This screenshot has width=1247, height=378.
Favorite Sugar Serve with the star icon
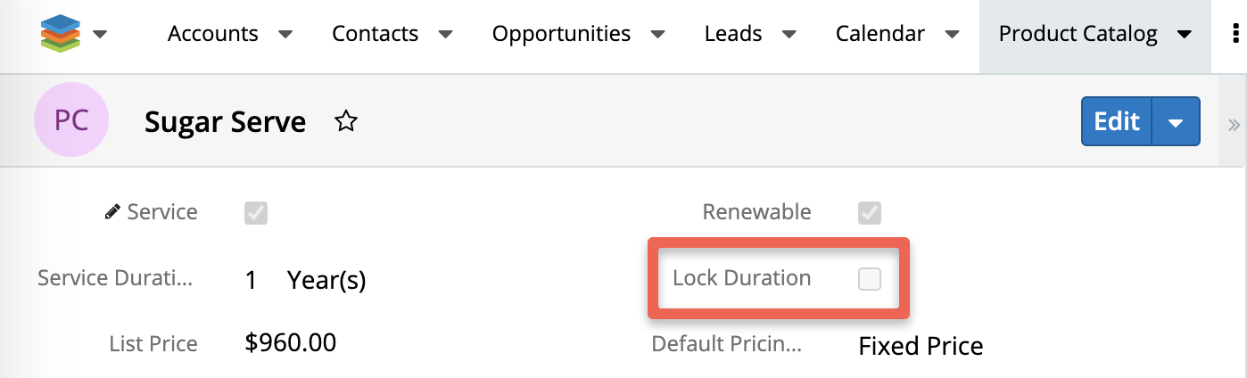[346, 122]
